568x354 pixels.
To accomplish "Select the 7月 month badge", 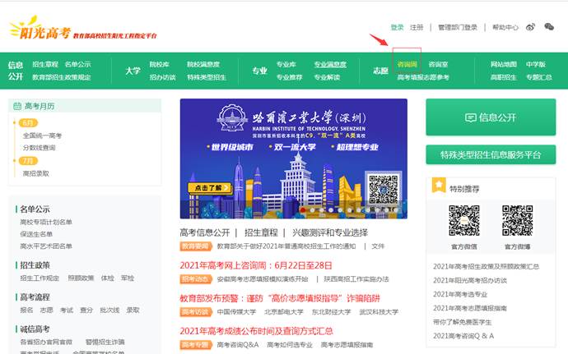I will (x=28, y=160).
